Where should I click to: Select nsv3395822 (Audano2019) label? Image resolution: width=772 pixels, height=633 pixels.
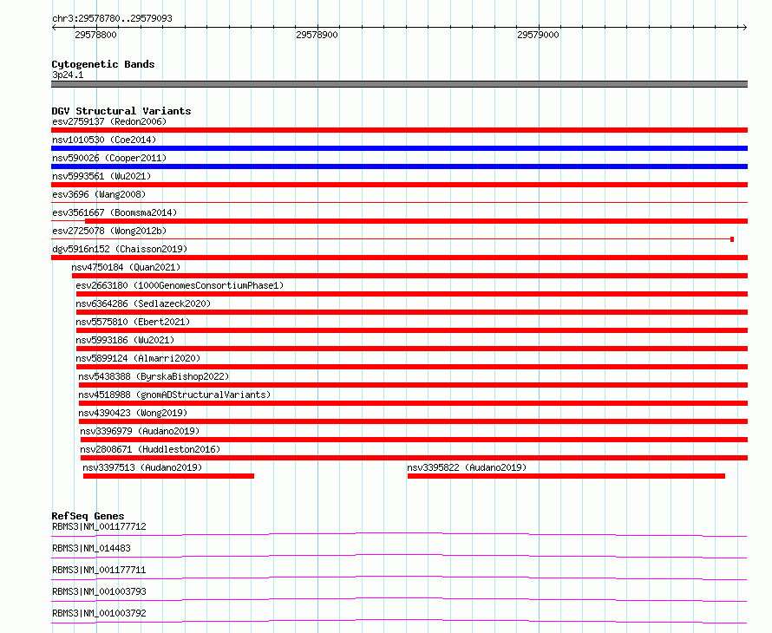(467, 467)
